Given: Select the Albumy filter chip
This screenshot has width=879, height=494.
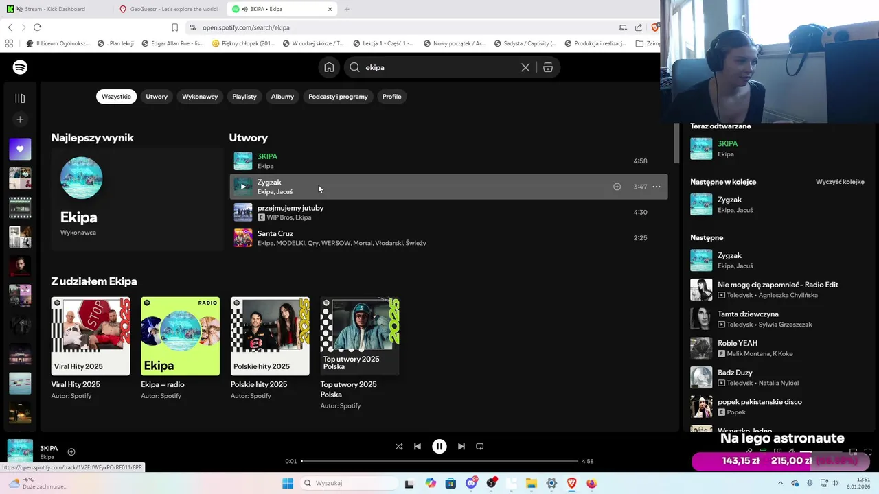Looking at the screenshot, I should click(282, 97).
